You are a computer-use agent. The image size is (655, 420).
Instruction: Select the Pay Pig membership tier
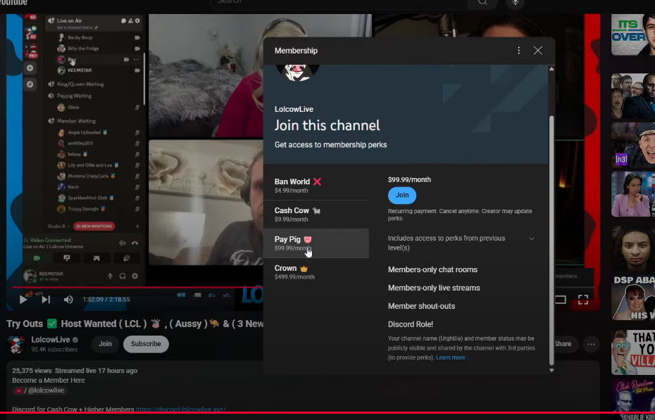(x=316, y=243)
